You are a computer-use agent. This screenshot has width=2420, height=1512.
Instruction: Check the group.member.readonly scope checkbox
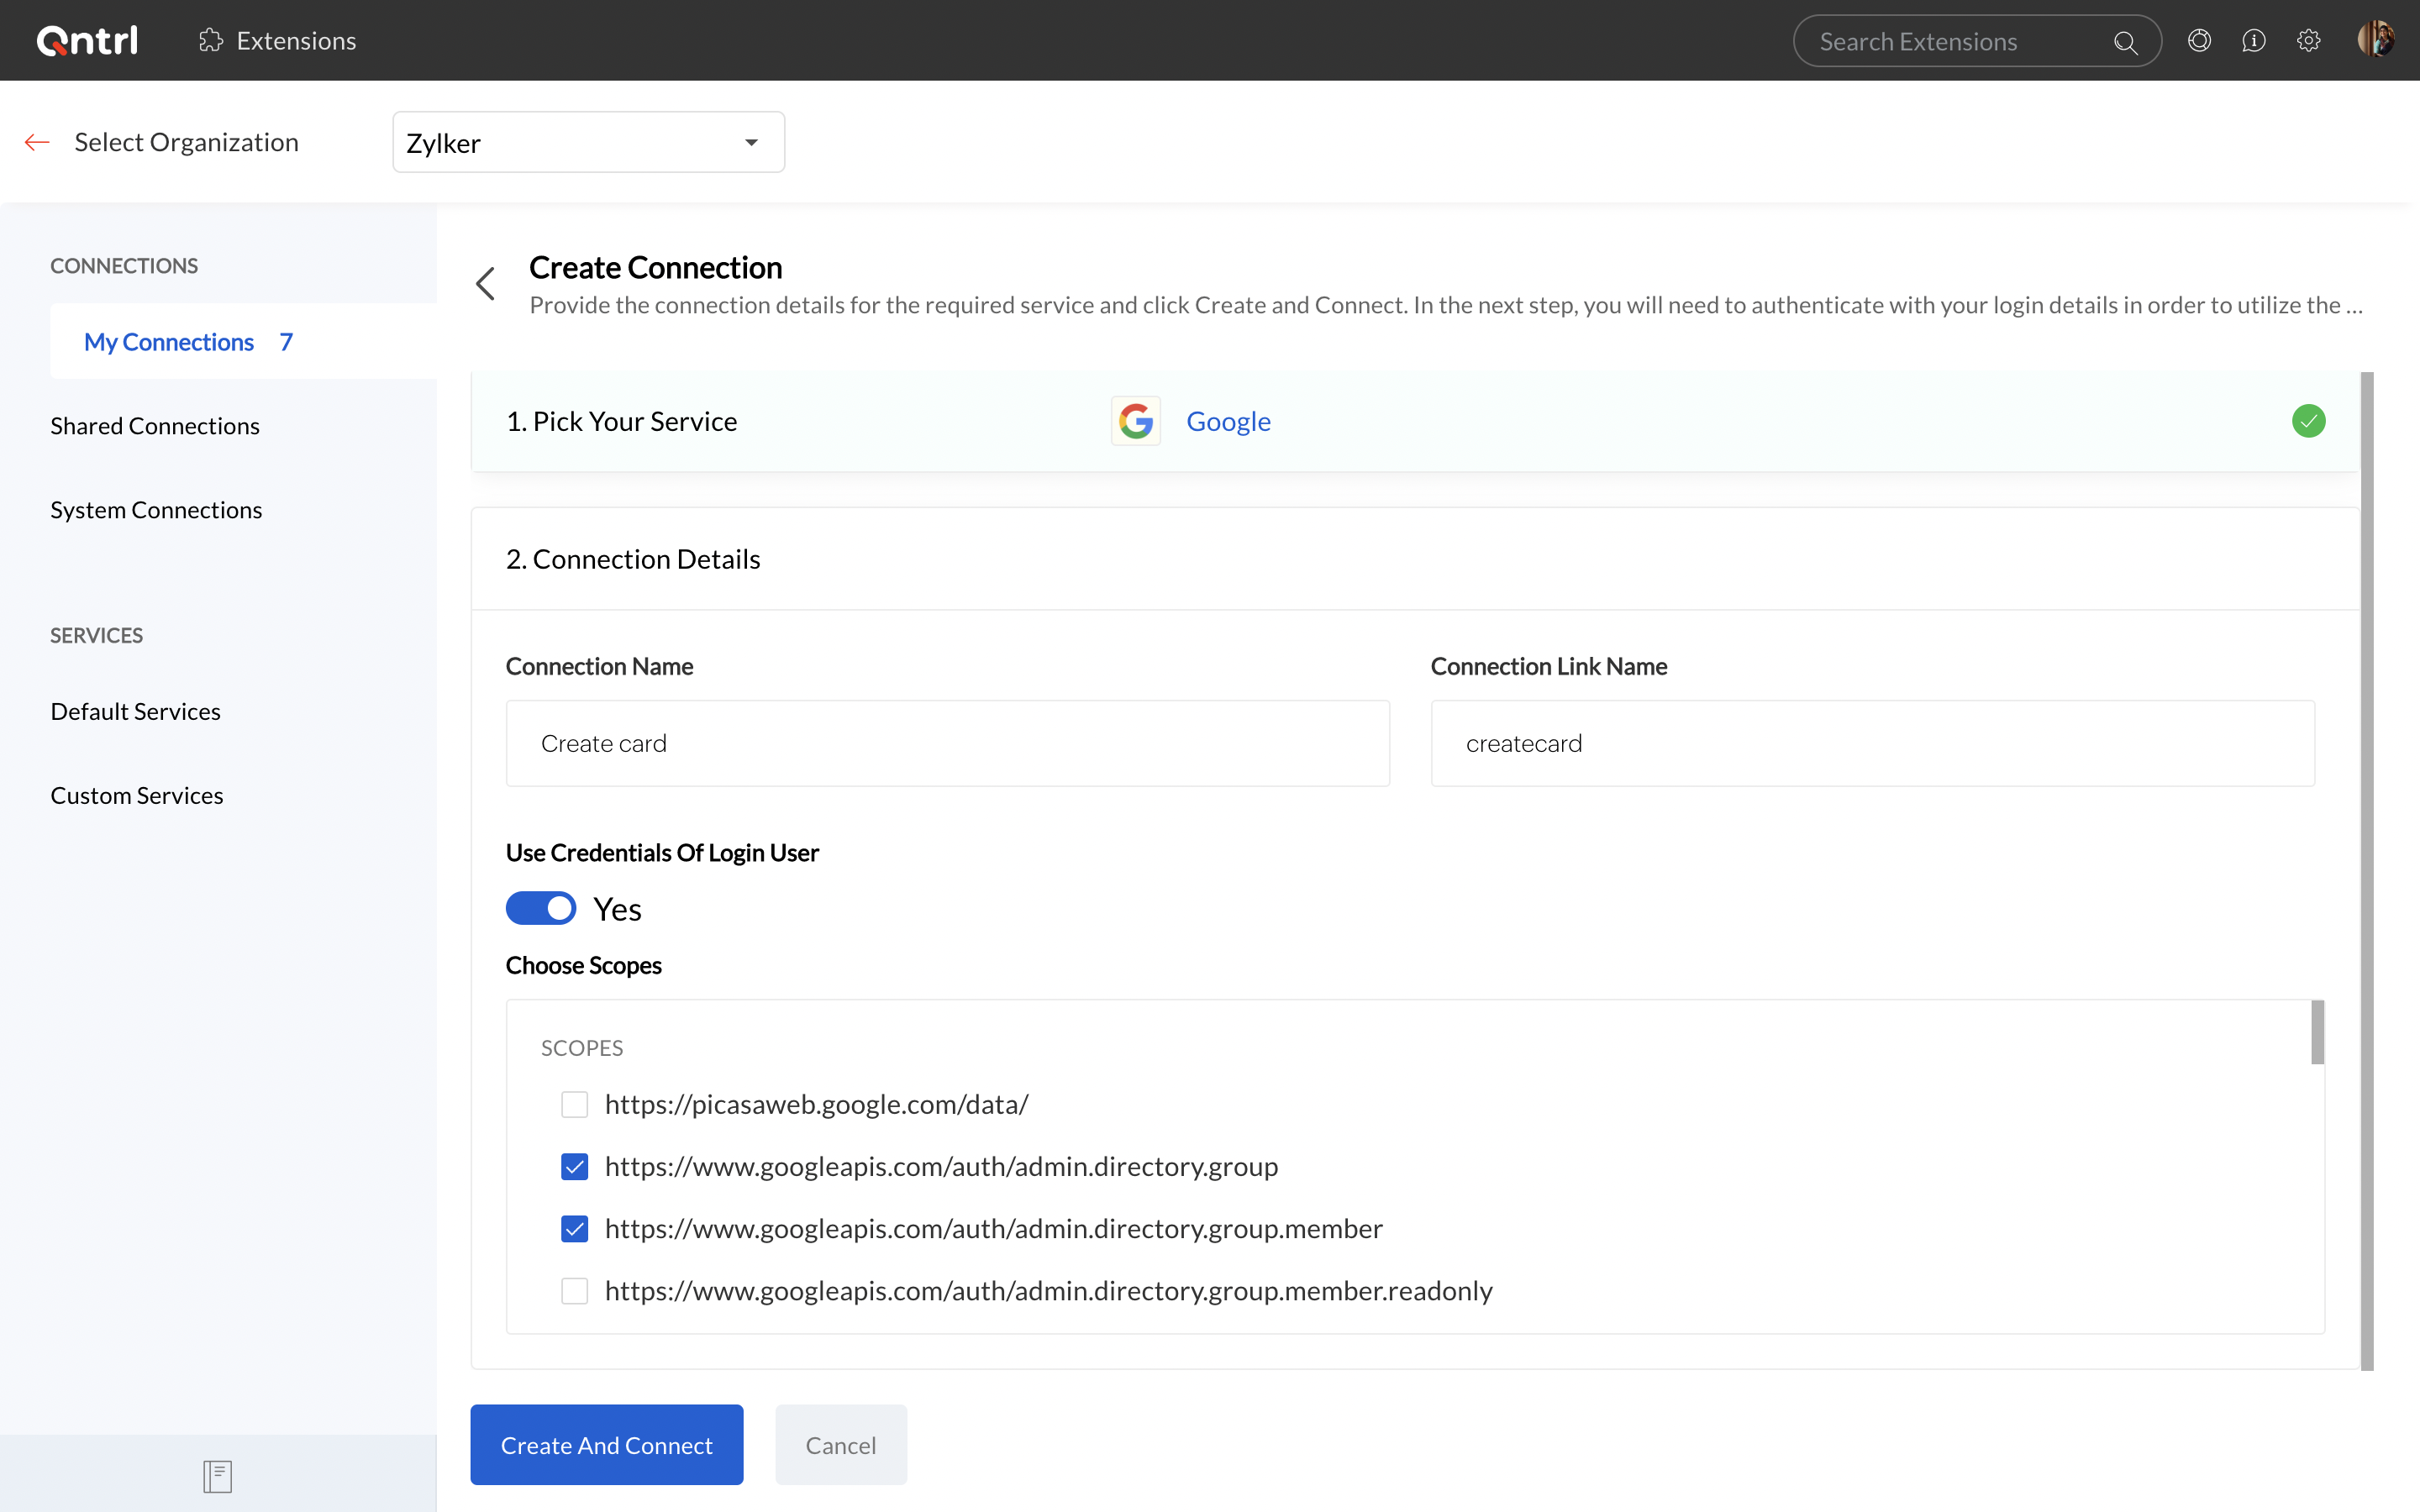[574, 1290]
